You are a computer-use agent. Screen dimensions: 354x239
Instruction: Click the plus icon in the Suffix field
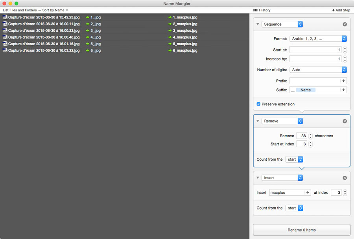coord(343,90)
